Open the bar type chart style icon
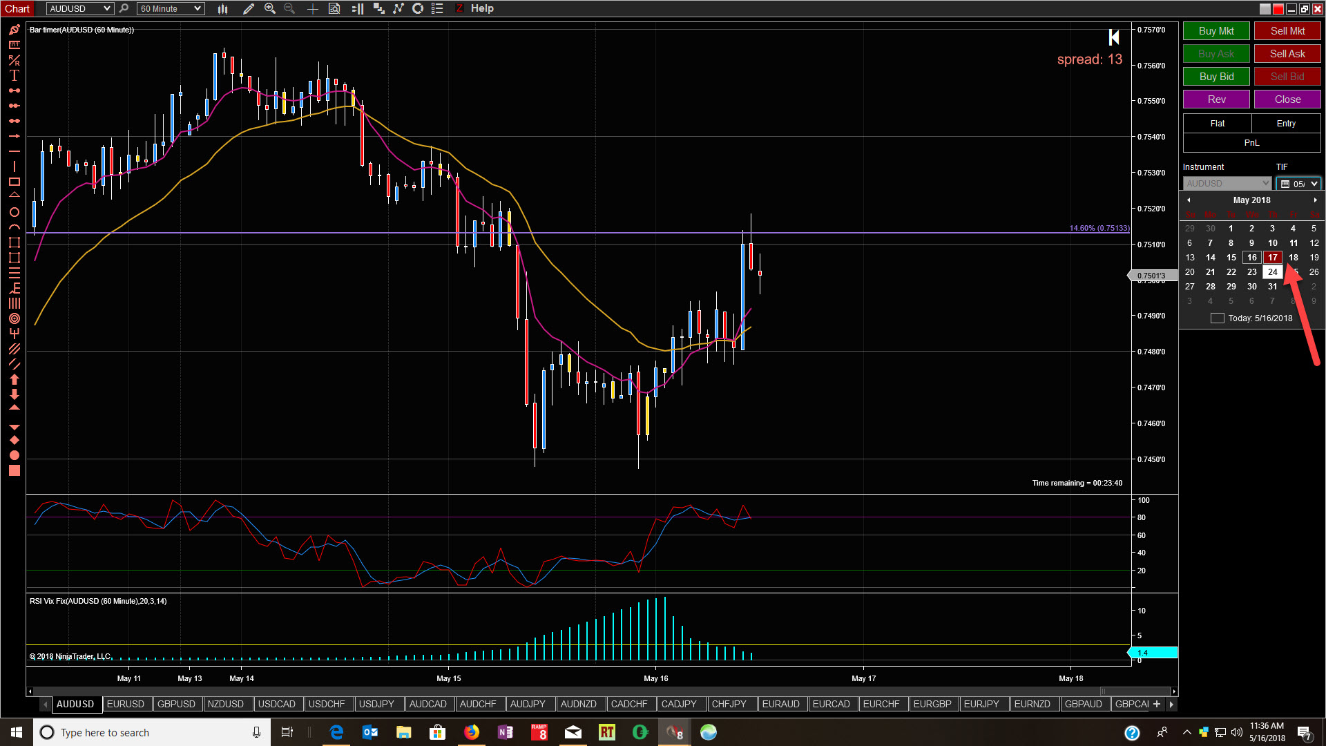Viewport: 1326px width, 746px height. (222, 9)
